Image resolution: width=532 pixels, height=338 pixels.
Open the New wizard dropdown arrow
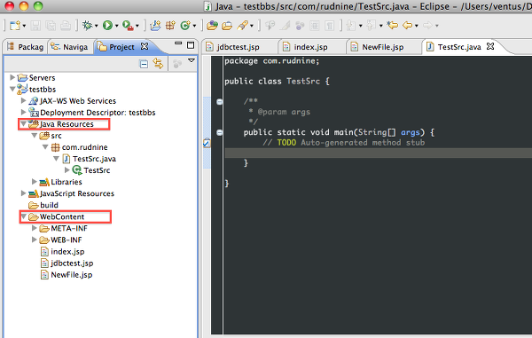24,26
